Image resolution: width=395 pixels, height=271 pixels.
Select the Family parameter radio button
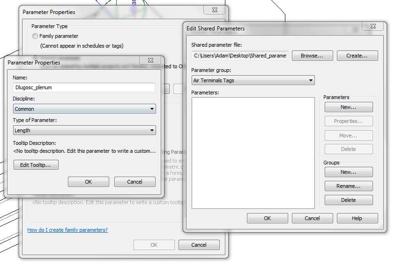point(35,36)
